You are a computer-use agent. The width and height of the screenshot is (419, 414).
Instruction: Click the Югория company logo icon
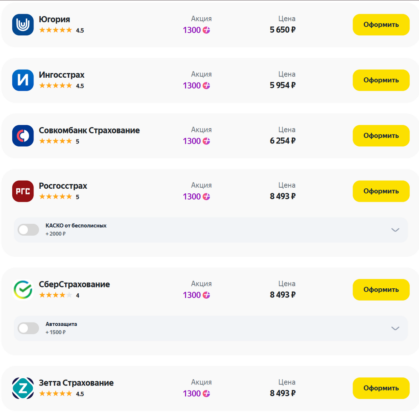[x=23, y=25]
